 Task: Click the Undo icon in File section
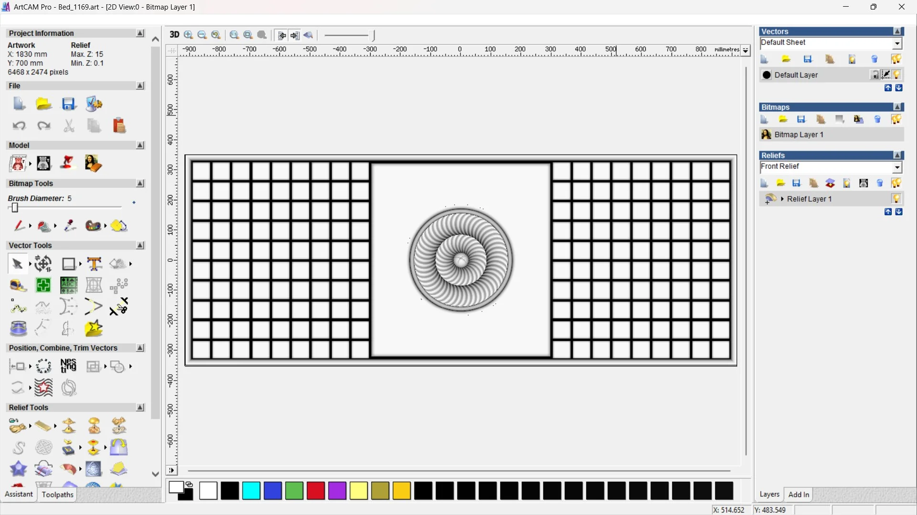click(x=19, y=126)
